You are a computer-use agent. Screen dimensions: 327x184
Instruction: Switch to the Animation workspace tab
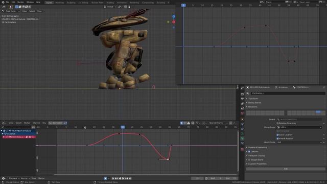tap(122, 3)
